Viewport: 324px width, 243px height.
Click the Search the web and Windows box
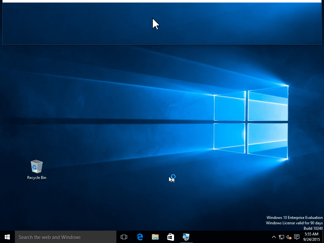(66, 237)
